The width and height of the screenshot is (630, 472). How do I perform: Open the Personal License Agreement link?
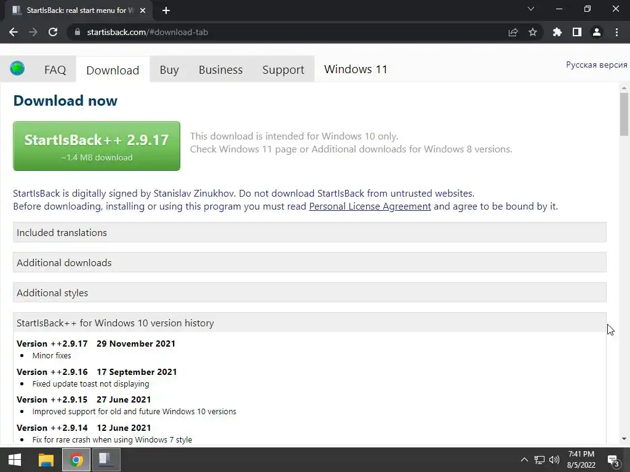(370, 206)
